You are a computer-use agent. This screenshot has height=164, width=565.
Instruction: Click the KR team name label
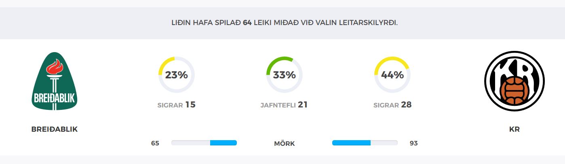point(514,129)
